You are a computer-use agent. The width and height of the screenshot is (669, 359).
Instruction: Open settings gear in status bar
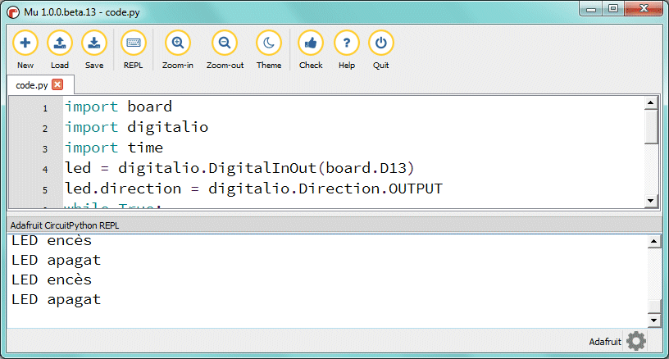[636, 341]
